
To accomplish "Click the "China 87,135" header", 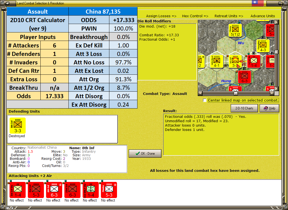I will [103, 11].
